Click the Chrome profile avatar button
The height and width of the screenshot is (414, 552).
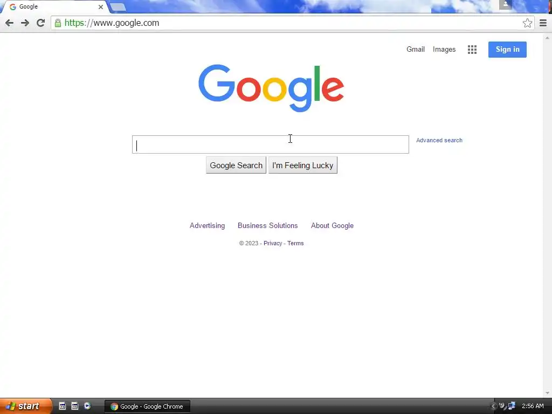[505, 4]
